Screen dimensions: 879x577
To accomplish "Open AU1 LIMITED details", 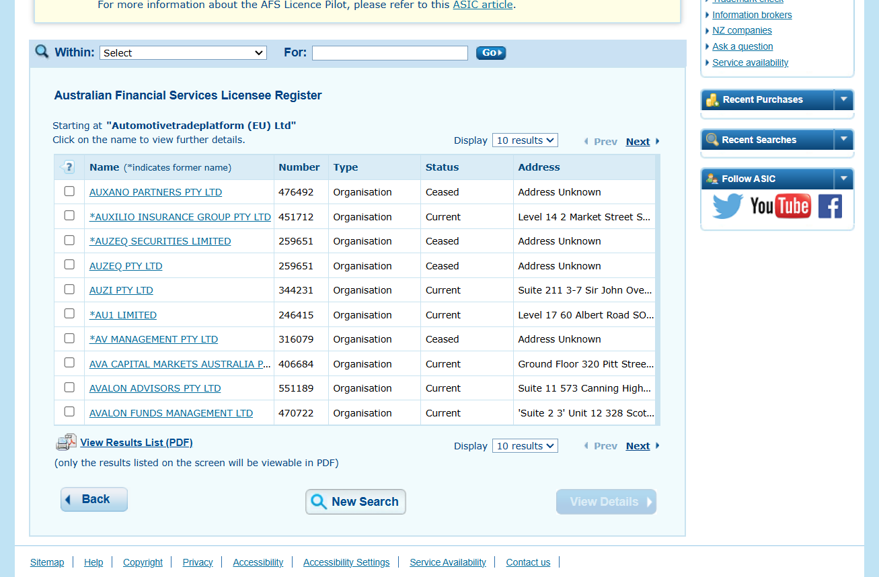I will [123, 315].
